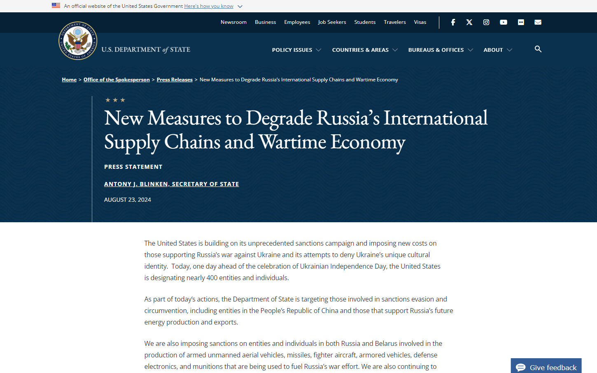Expand the About menu
597x373 pixels.
[497, 50]
